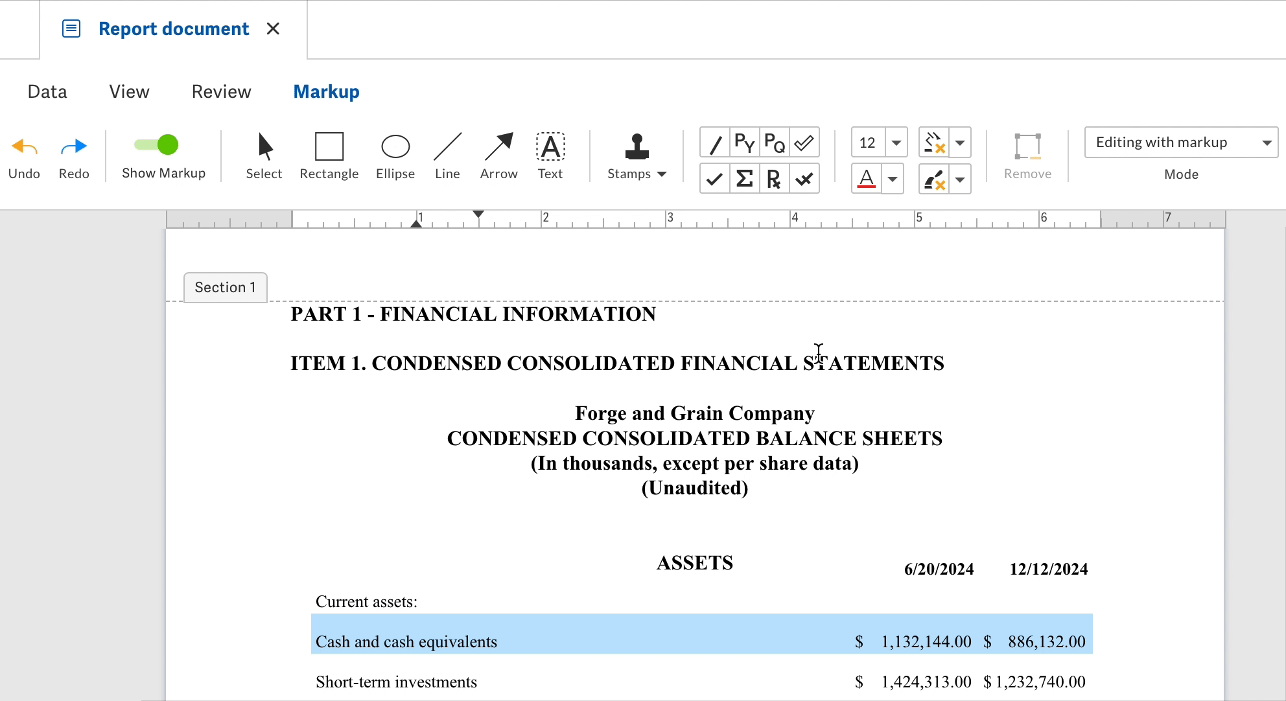The width and height of the screenshot is (1286, 701).
Task: Pick the Line drawing tool
Action: (447, 155)
